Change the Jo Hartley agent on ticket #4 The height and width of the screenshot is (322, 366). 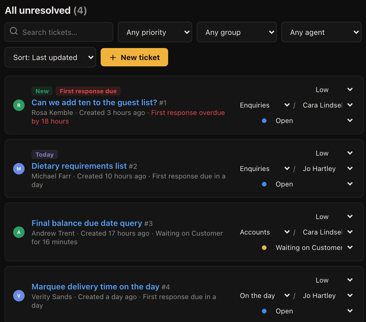pyautogui.click(x=328, y=296)
